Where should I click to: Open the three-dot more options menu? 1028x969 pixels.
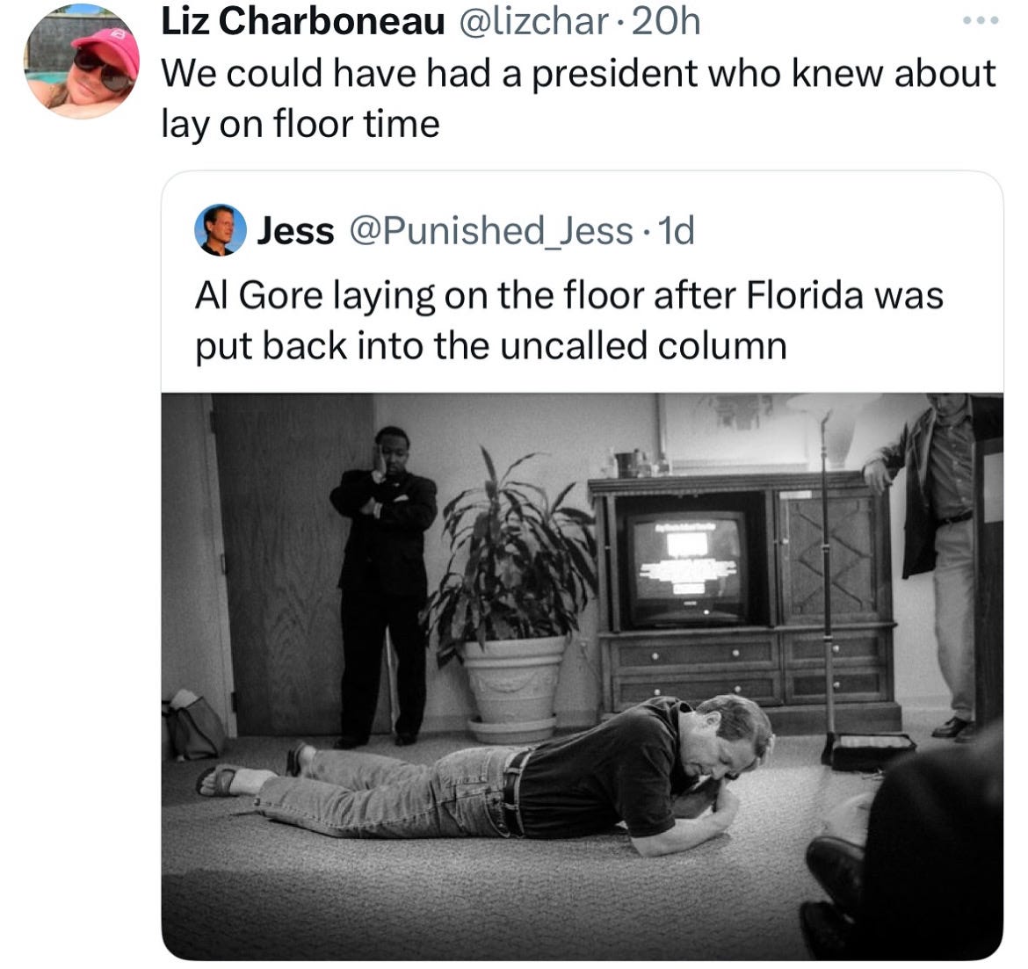pyautogui.click(x=981, y=20)
